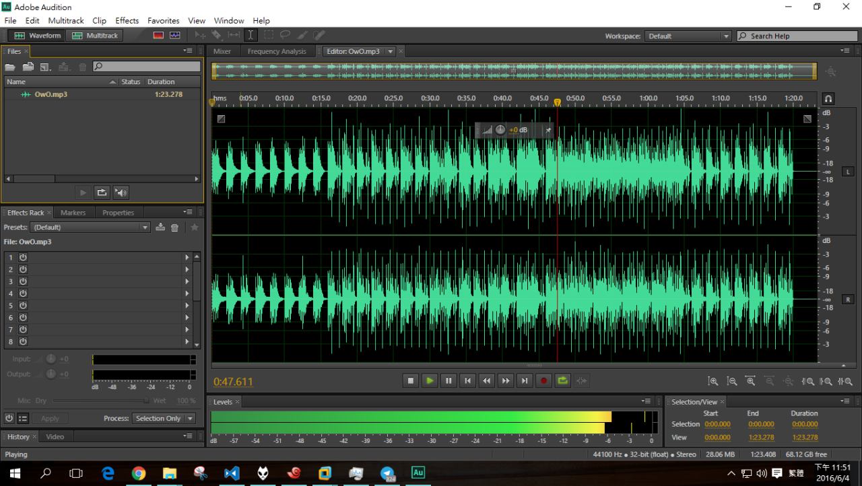Switch to the Frequency Analysis tab

[276, 51]
